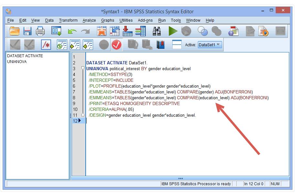The width and height of the screenshot is (297, 193).
Task: Save the syntax file with the floppy icon
Action: pyautogui.click(x=27, y=31)
